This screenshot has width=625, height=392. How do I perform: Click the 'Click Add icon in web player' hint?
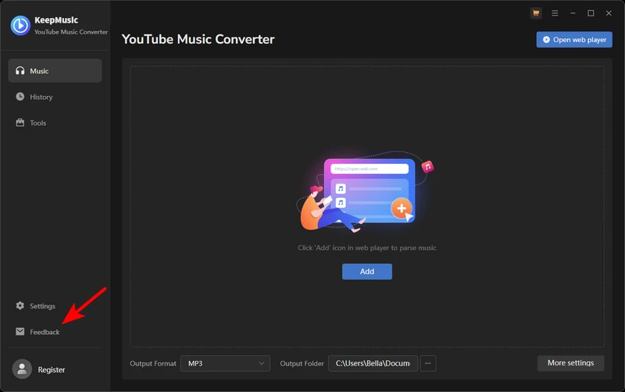click(x=366, y=248)
